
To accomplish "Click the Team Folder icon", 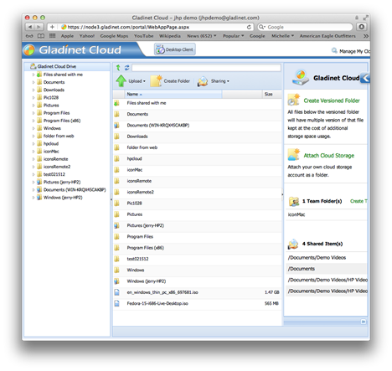I will pos(294,201).
